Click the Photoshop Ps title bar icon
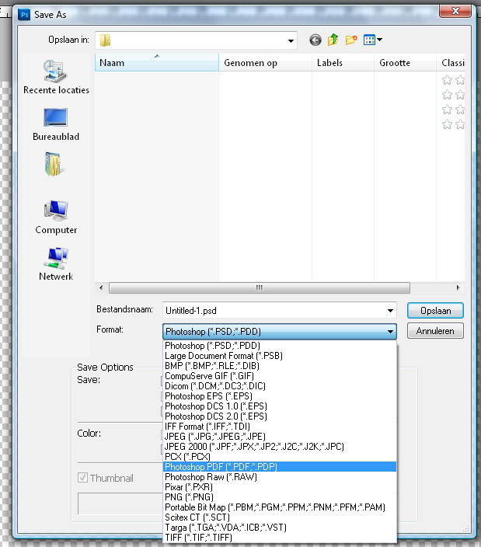 point(24,15)
